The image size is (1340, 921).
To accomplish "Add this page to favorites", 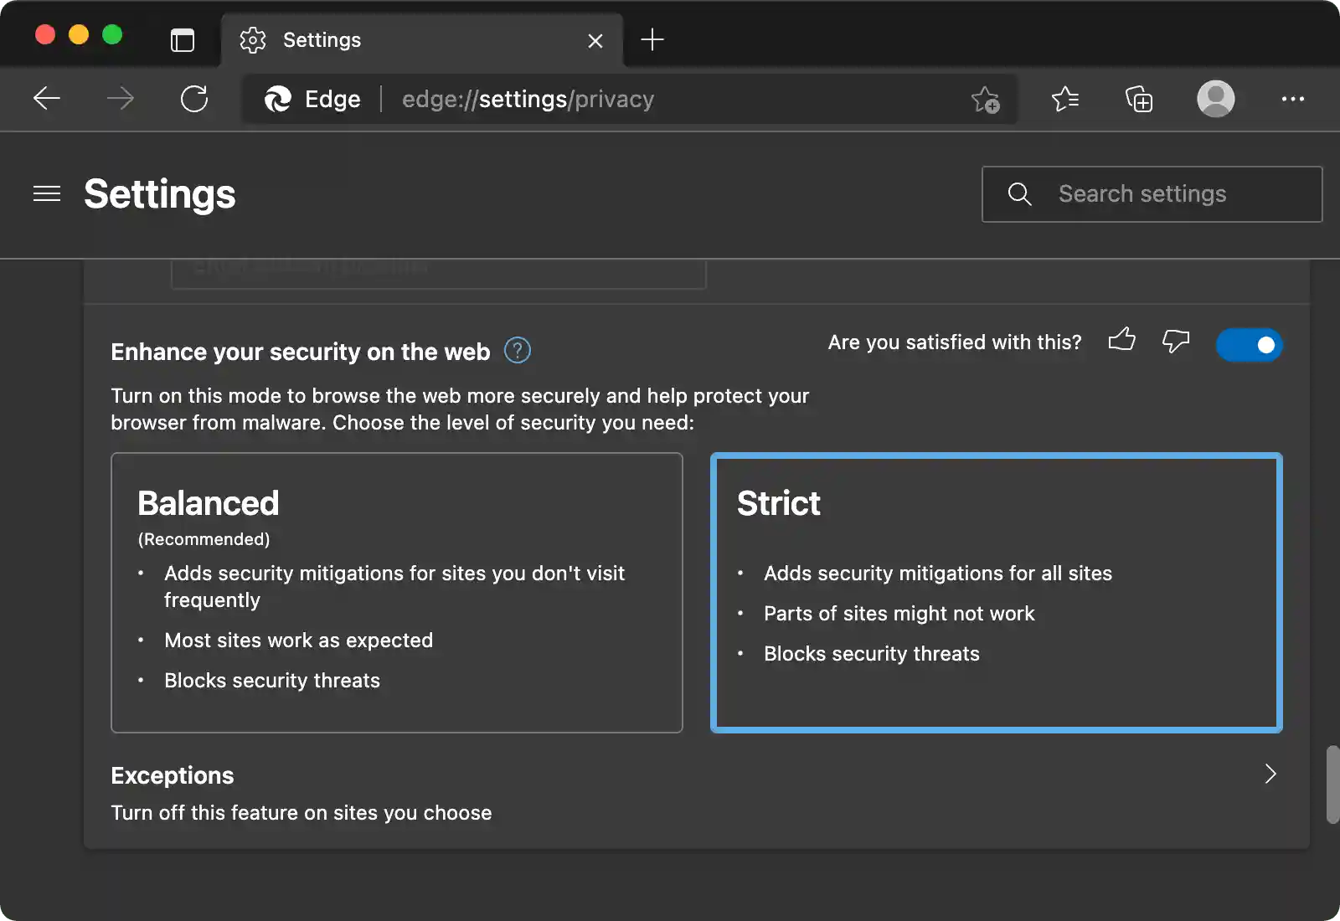I will click(x=986, y=99).
